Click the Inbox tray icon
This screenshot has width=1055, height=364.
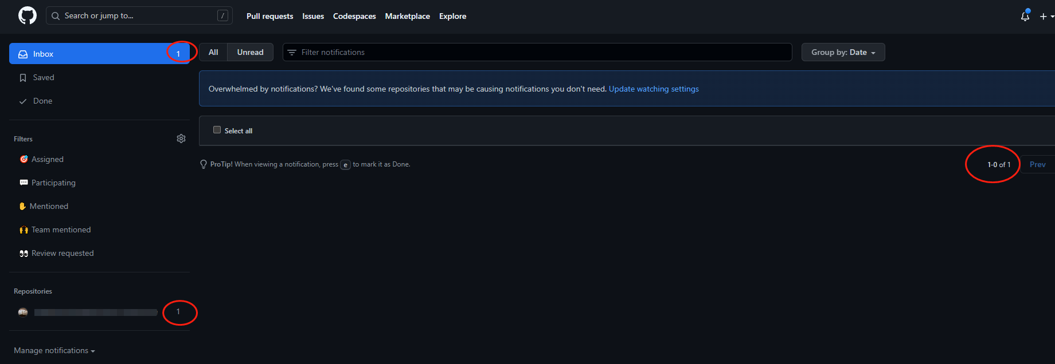23,54
